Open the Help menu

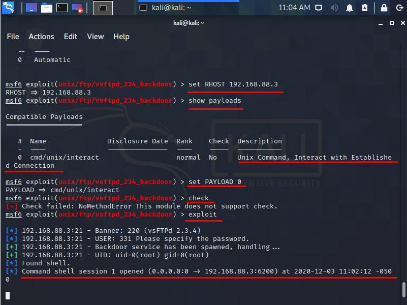click(x=121, y=37)
